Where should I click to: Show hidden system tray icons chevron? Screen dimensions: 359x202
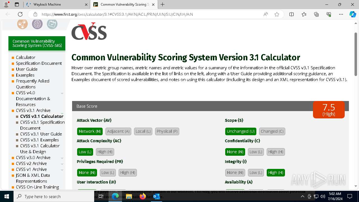tap(302, 196)
